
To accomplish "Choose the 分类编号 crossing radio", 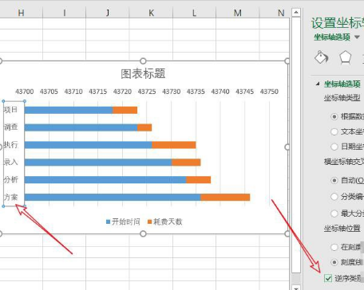I will click(x=334, y=197).
